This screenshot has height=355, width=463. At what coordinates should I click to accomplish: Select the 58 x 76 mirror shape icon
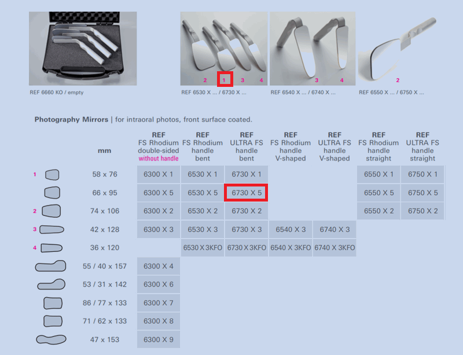[52, 174]
